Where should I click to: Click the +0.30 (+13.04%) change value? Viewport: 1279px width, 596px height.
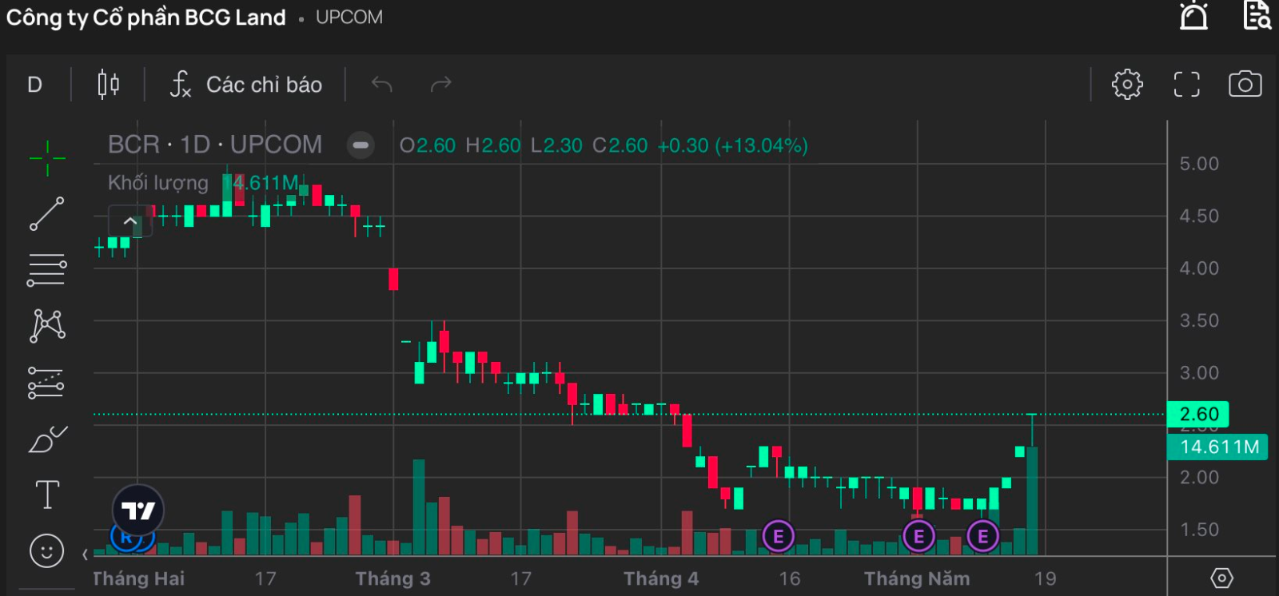[x=732, y=145]
